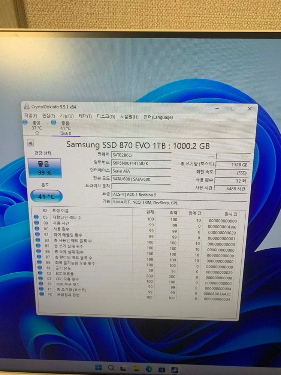Open the 디스크(D) menu
The height and width of the screenshot is (375, 281).
click(x=106, y=117)
